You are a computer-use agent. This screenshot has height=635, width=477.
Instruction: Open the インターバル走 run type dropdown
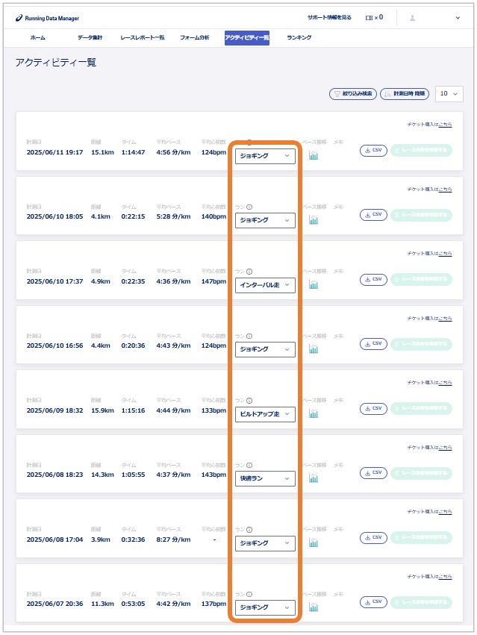click(265, 285)
